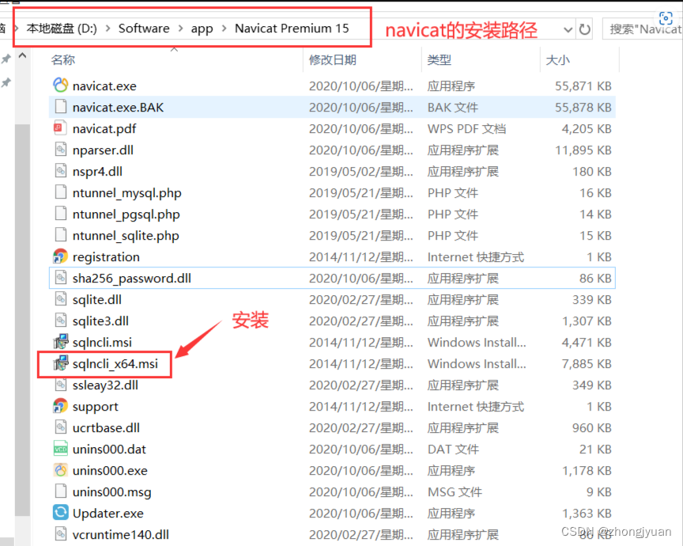Sort files by 名称 column header
683x546 pixels.
coord(63,60)
